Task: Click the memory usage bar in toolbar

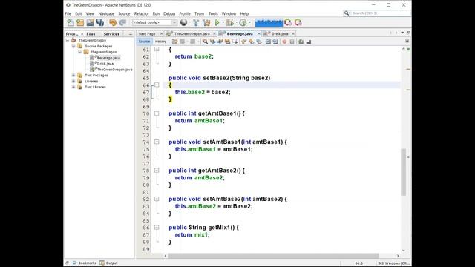Action: 269,22
